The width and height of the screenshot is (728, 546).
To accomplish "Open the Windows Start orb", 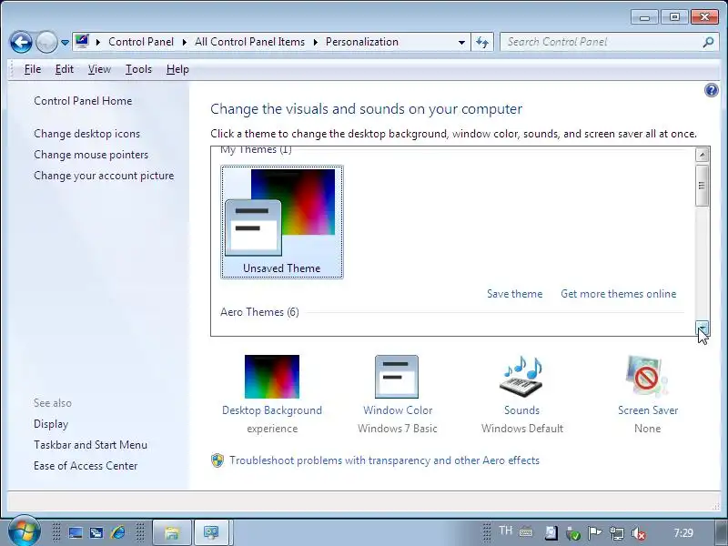I will click(24, 531).
